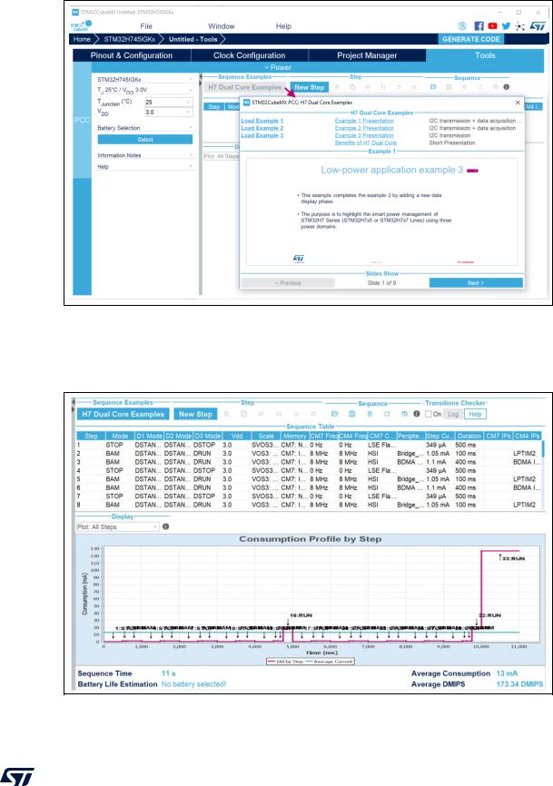
Task: Collapse the Power chevron header
Action: click(x=277, y=68)
